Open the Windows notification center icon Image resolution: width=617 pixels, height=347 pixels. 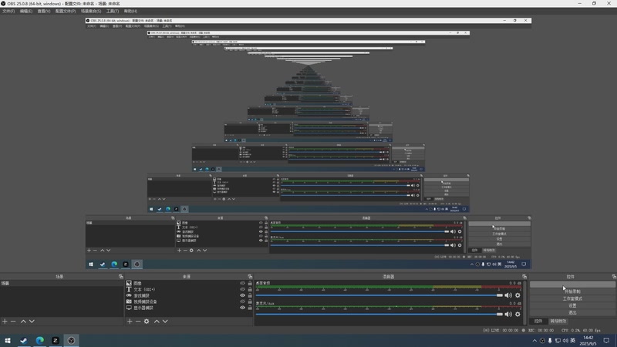[x=606, y=341]
